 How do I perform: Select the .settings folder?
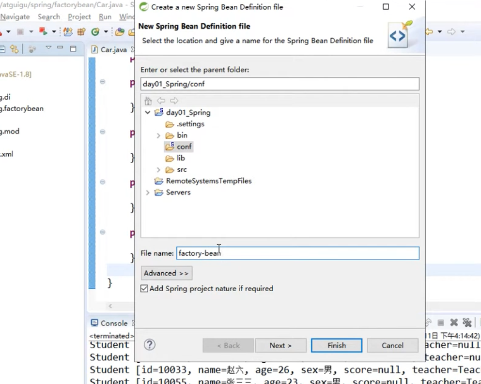pyautogui.click(x=185, y=124)
